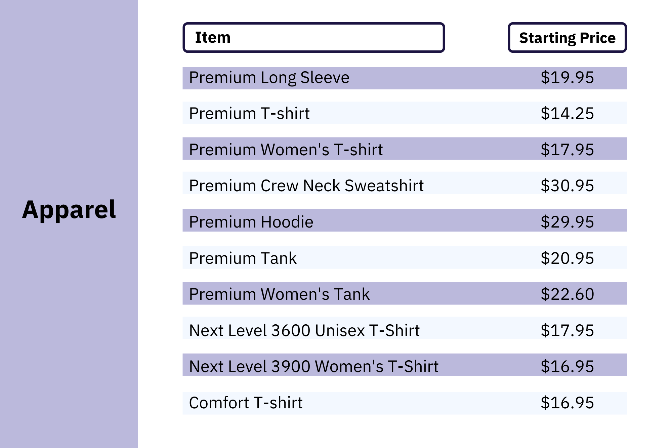Click the $29.95 hoodie price
This screenshot has width=672, height=448.
pos(567,222)
